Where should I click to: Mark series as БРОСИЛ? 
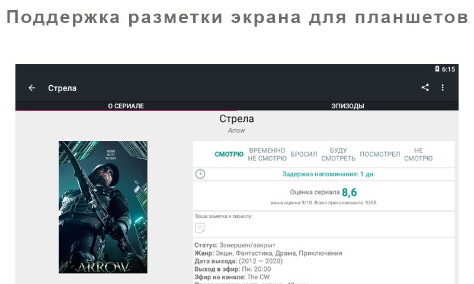pyautogui.click(x=304, y=154)
